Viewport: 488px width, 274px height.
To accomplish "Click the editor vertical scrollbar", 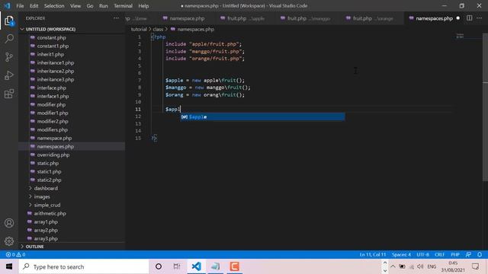I will (x=485, y=107).
